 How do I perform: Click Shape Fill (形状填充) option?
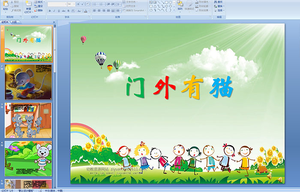203,2
